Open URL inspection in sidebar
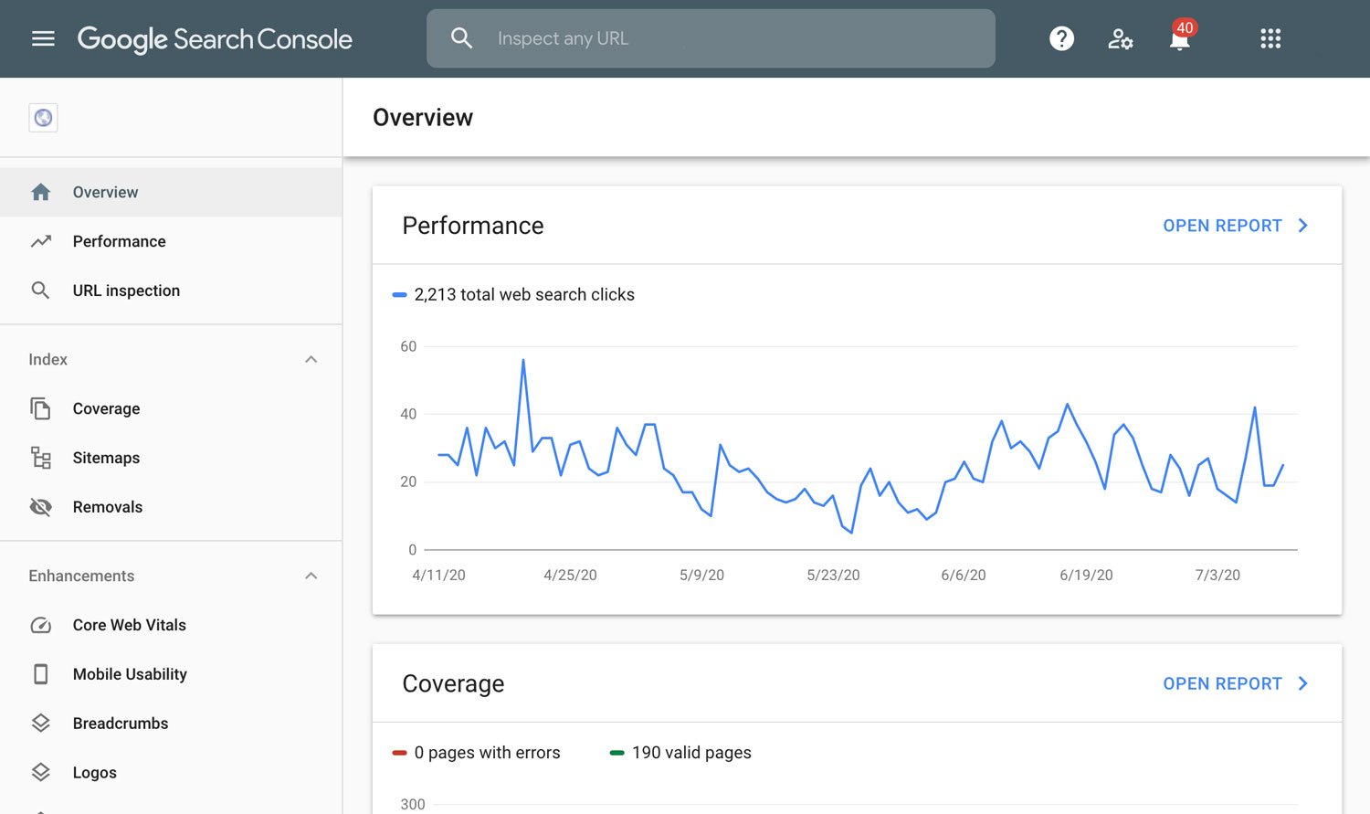 [x=171, y=291]
